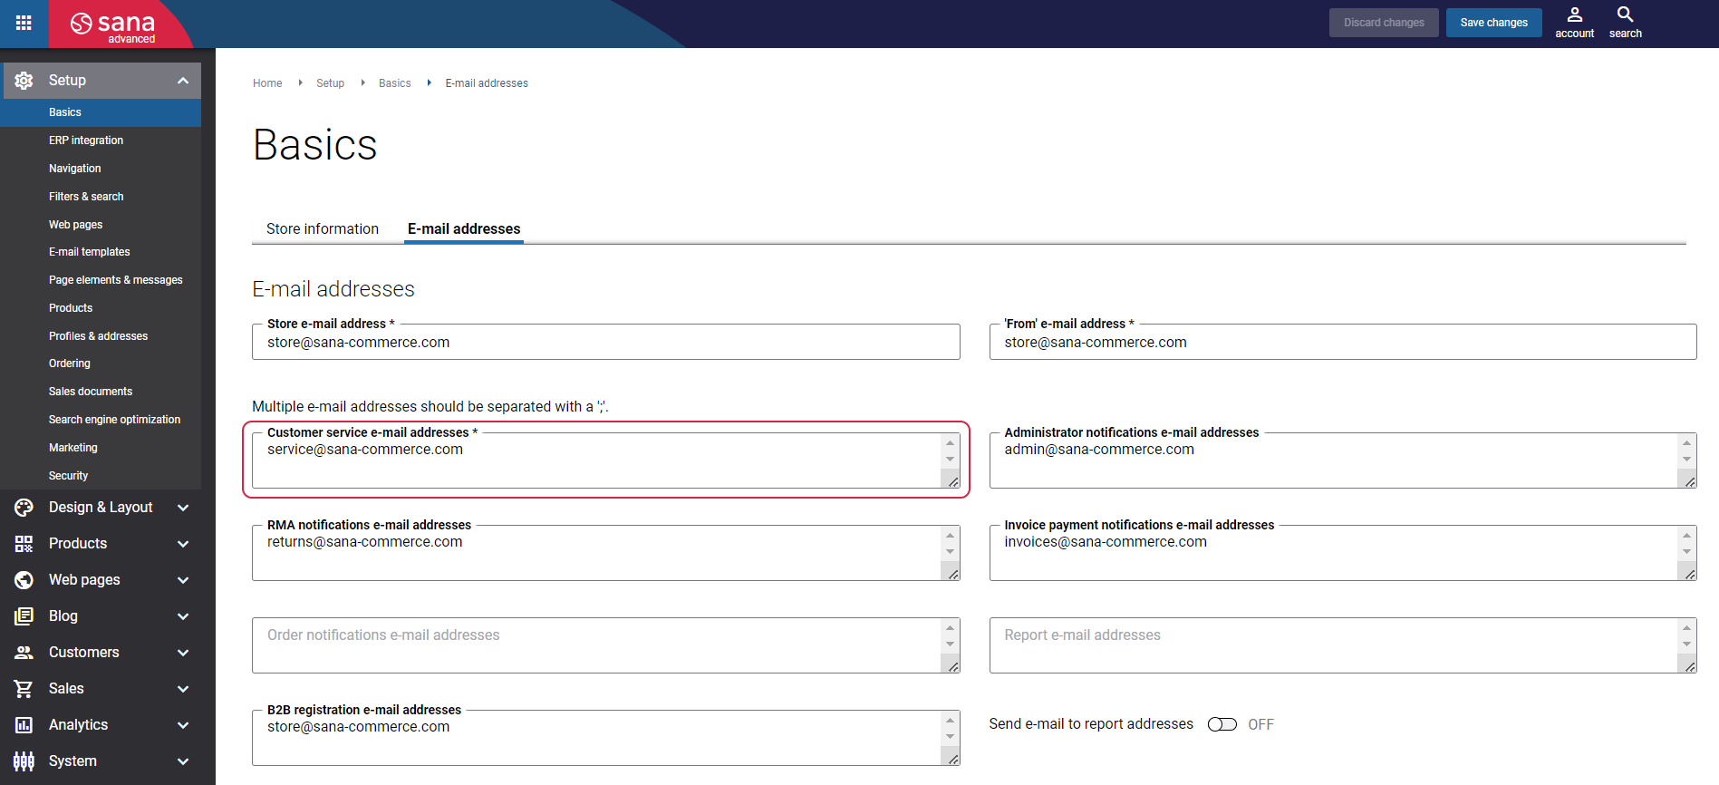The width and height of the screenshot is (1719, 785).
Task: Expand the Blog section chevron
Action: (x=183, y=616)
